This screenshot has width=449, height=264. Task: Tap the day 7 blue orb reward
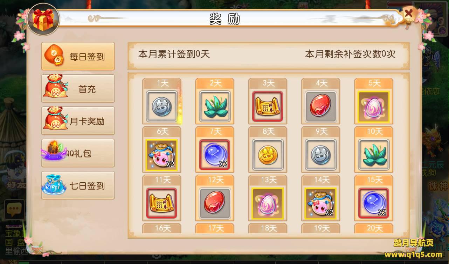(x=214, y=155)
